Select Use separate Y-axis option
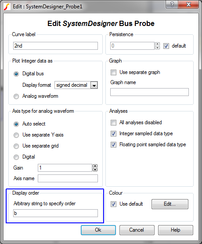The image size is (202, 244). click(16, 135)
